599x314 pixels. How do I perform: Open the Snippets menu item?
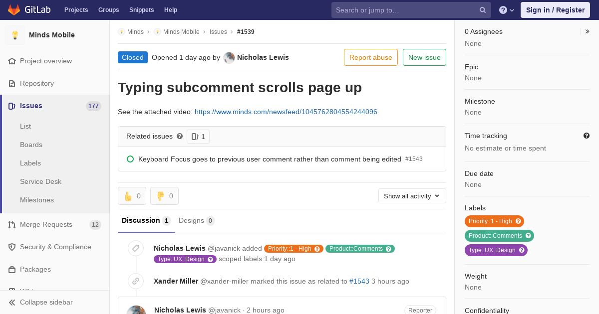[x=142, y=10]
